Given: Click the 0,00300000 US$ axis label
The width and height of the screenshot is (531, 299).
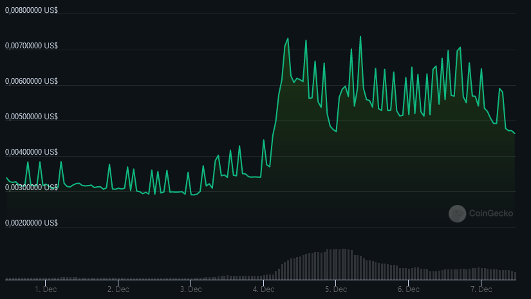Looking at the screenshot, I should (32, 188).
